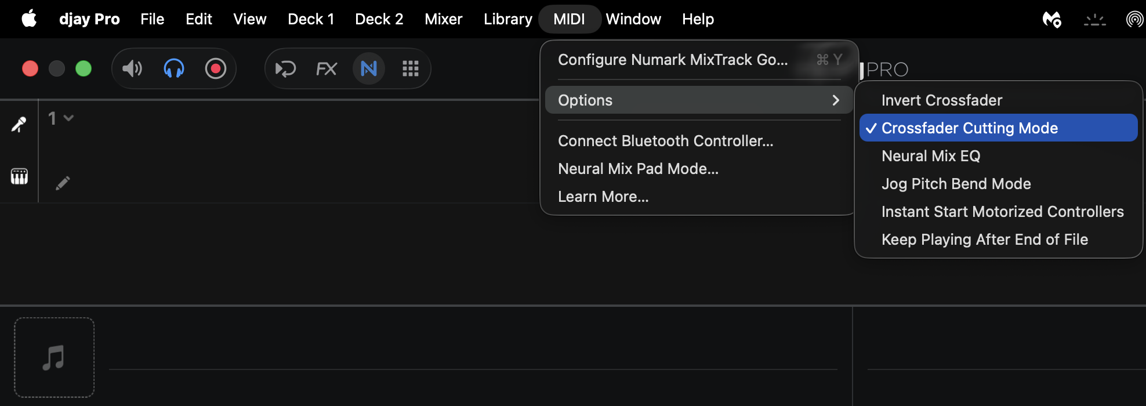
Task: Open the piano keyboard icon in sidebar
Action: click(19, 176)
